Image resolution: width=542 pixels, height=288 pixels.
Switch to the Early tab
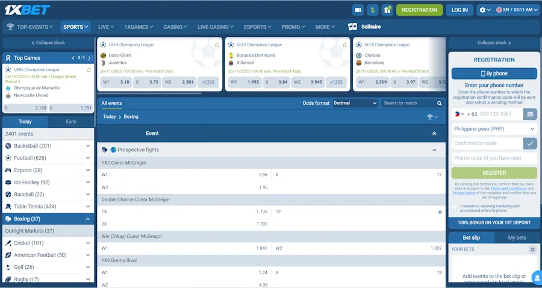(x=71, y=122)
